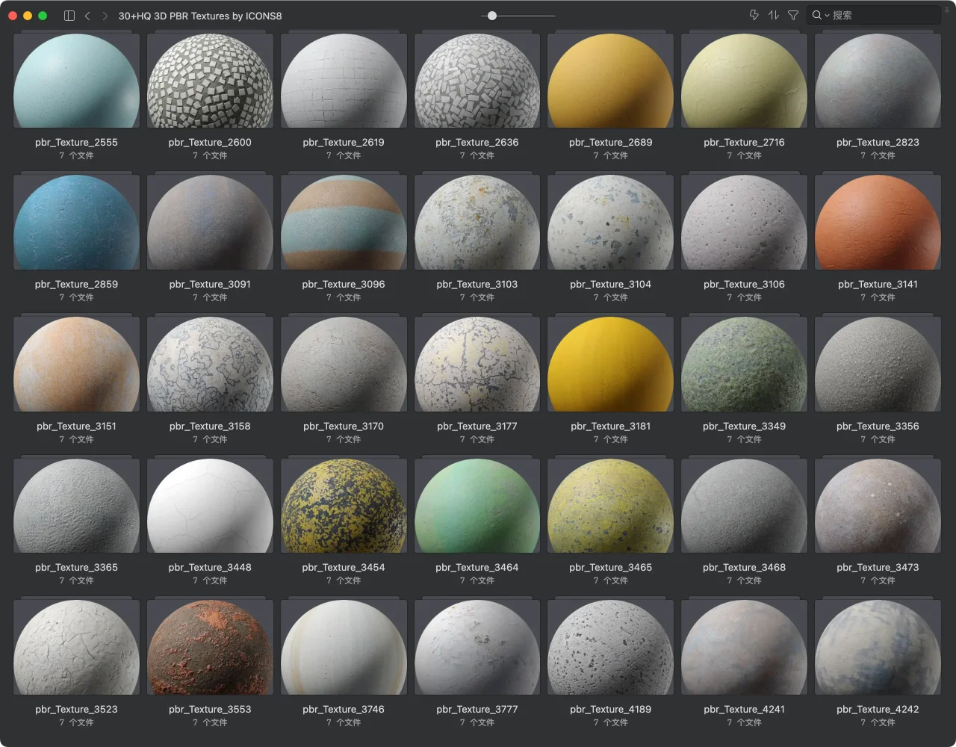The height and width of the screenshot is (747, 956).
Task: Select the pbr_Texture_3103 peeling paint thumbnail
Action: coord(477,223)
